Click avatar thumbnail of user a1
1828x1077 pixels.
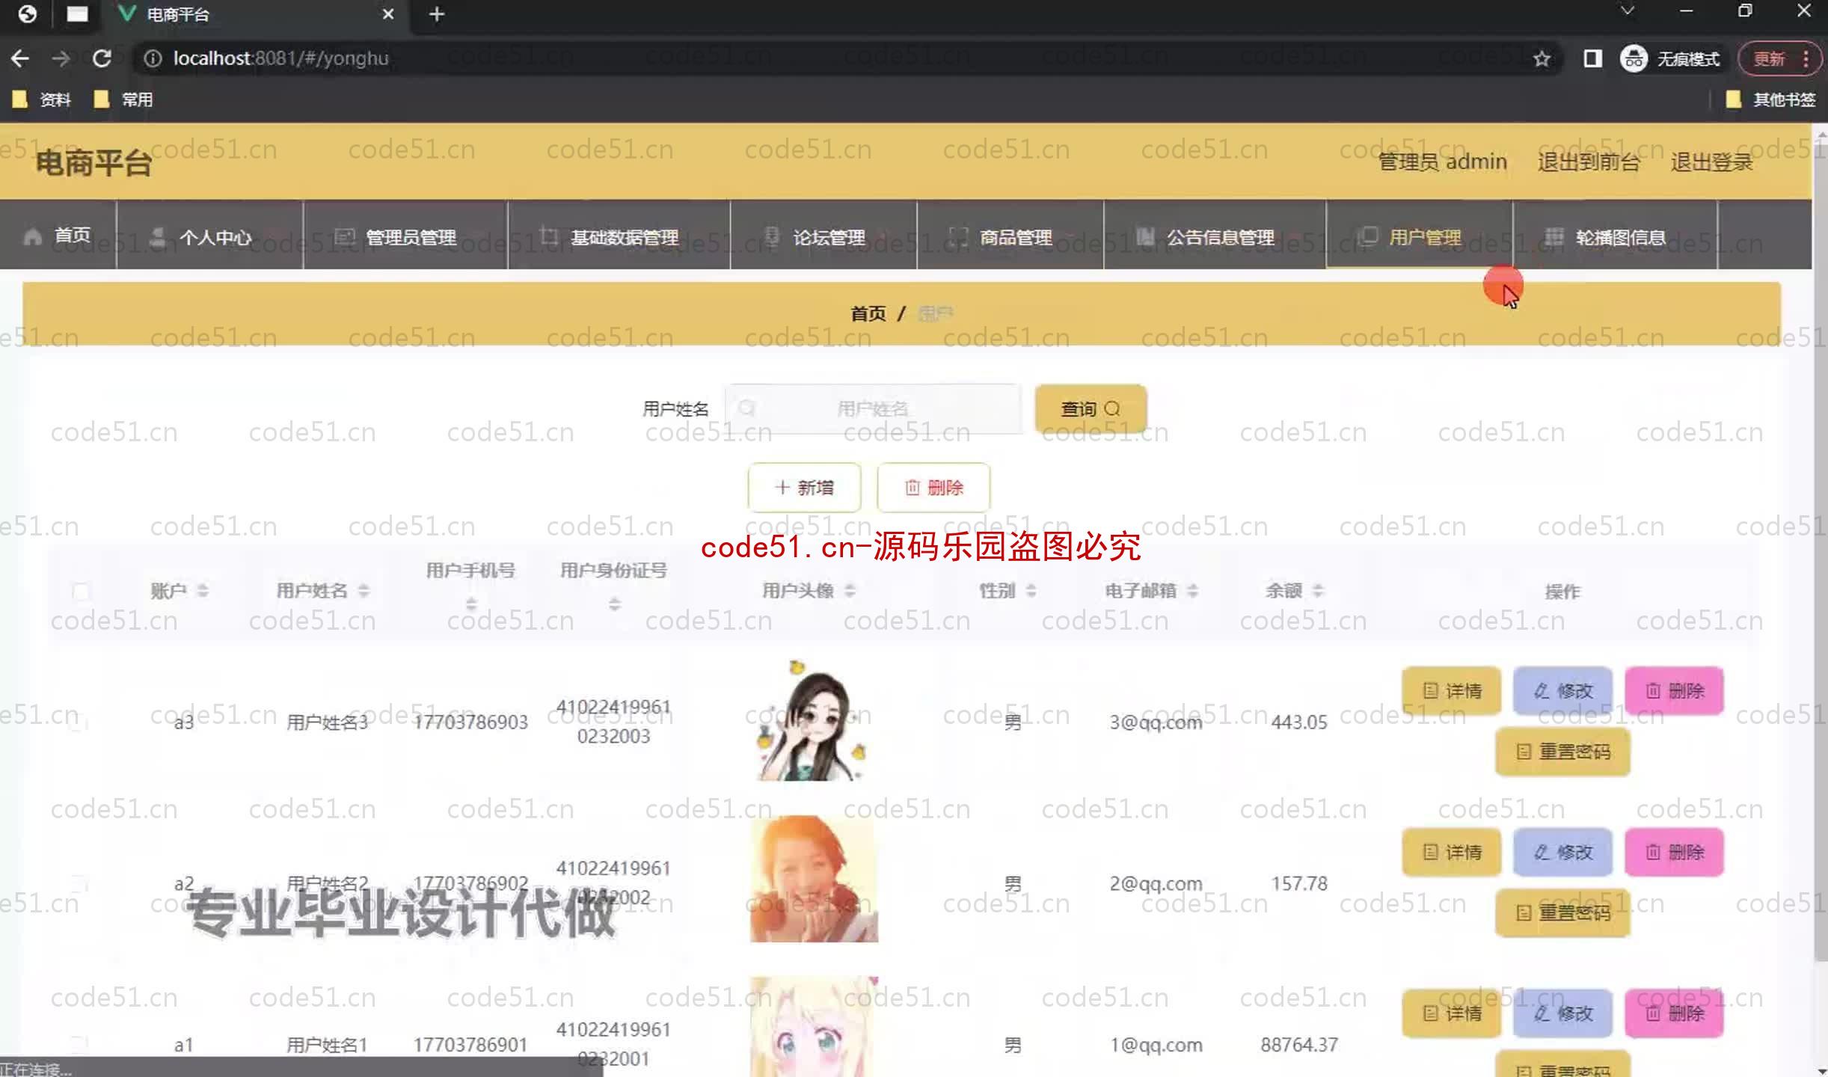814,1026
